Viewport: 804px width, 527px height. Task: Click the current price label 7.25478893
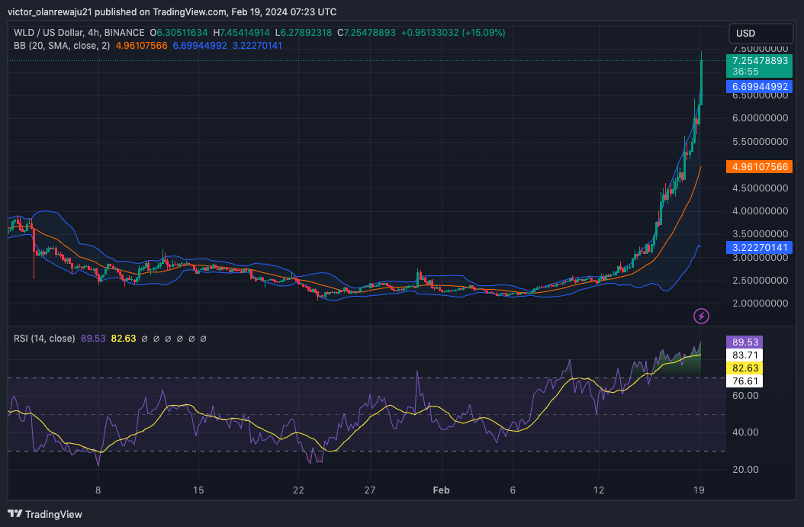(760, 60)
